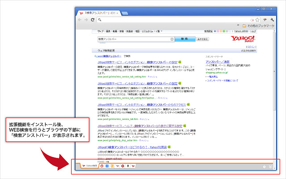The height and width of the screenshot is (179, 286).
Task: Select the green 検索設定 color swatch
Action: [x=223, y=31]
